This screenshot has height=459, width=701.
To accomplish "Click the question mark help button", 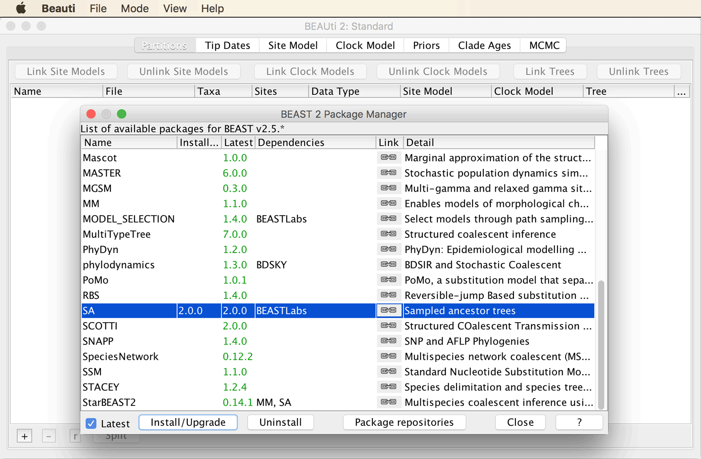I will pos(579,422).
